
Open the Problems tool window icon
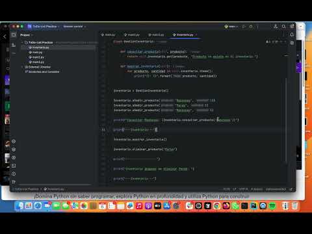click(x=14, y=174)
